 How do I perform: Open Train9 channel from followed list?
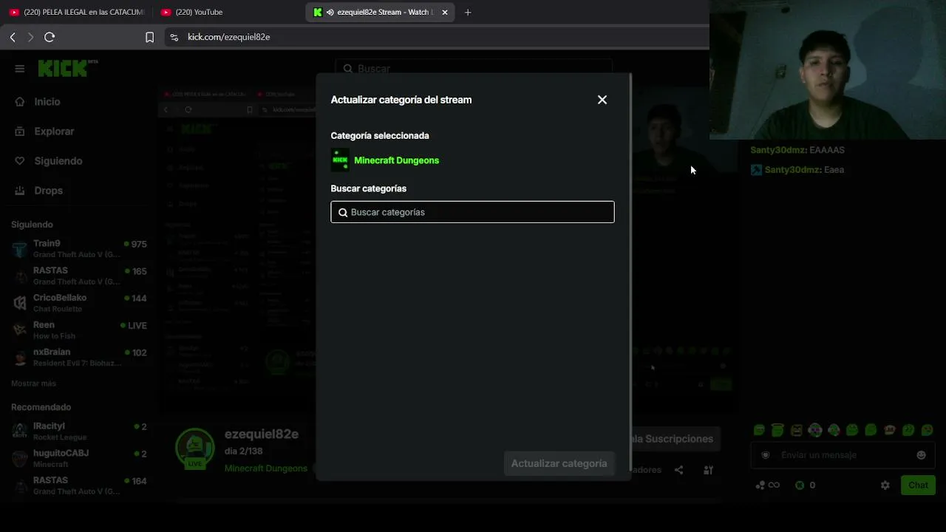(x=79, y=248)
